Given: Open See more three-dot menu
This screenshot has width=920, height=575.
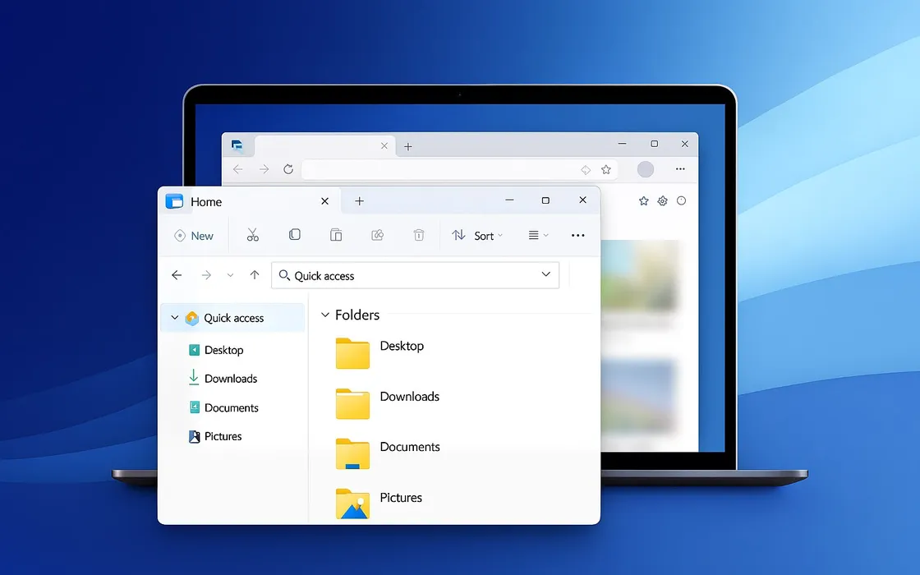Looking at the screenshot, I should [577, 236].
